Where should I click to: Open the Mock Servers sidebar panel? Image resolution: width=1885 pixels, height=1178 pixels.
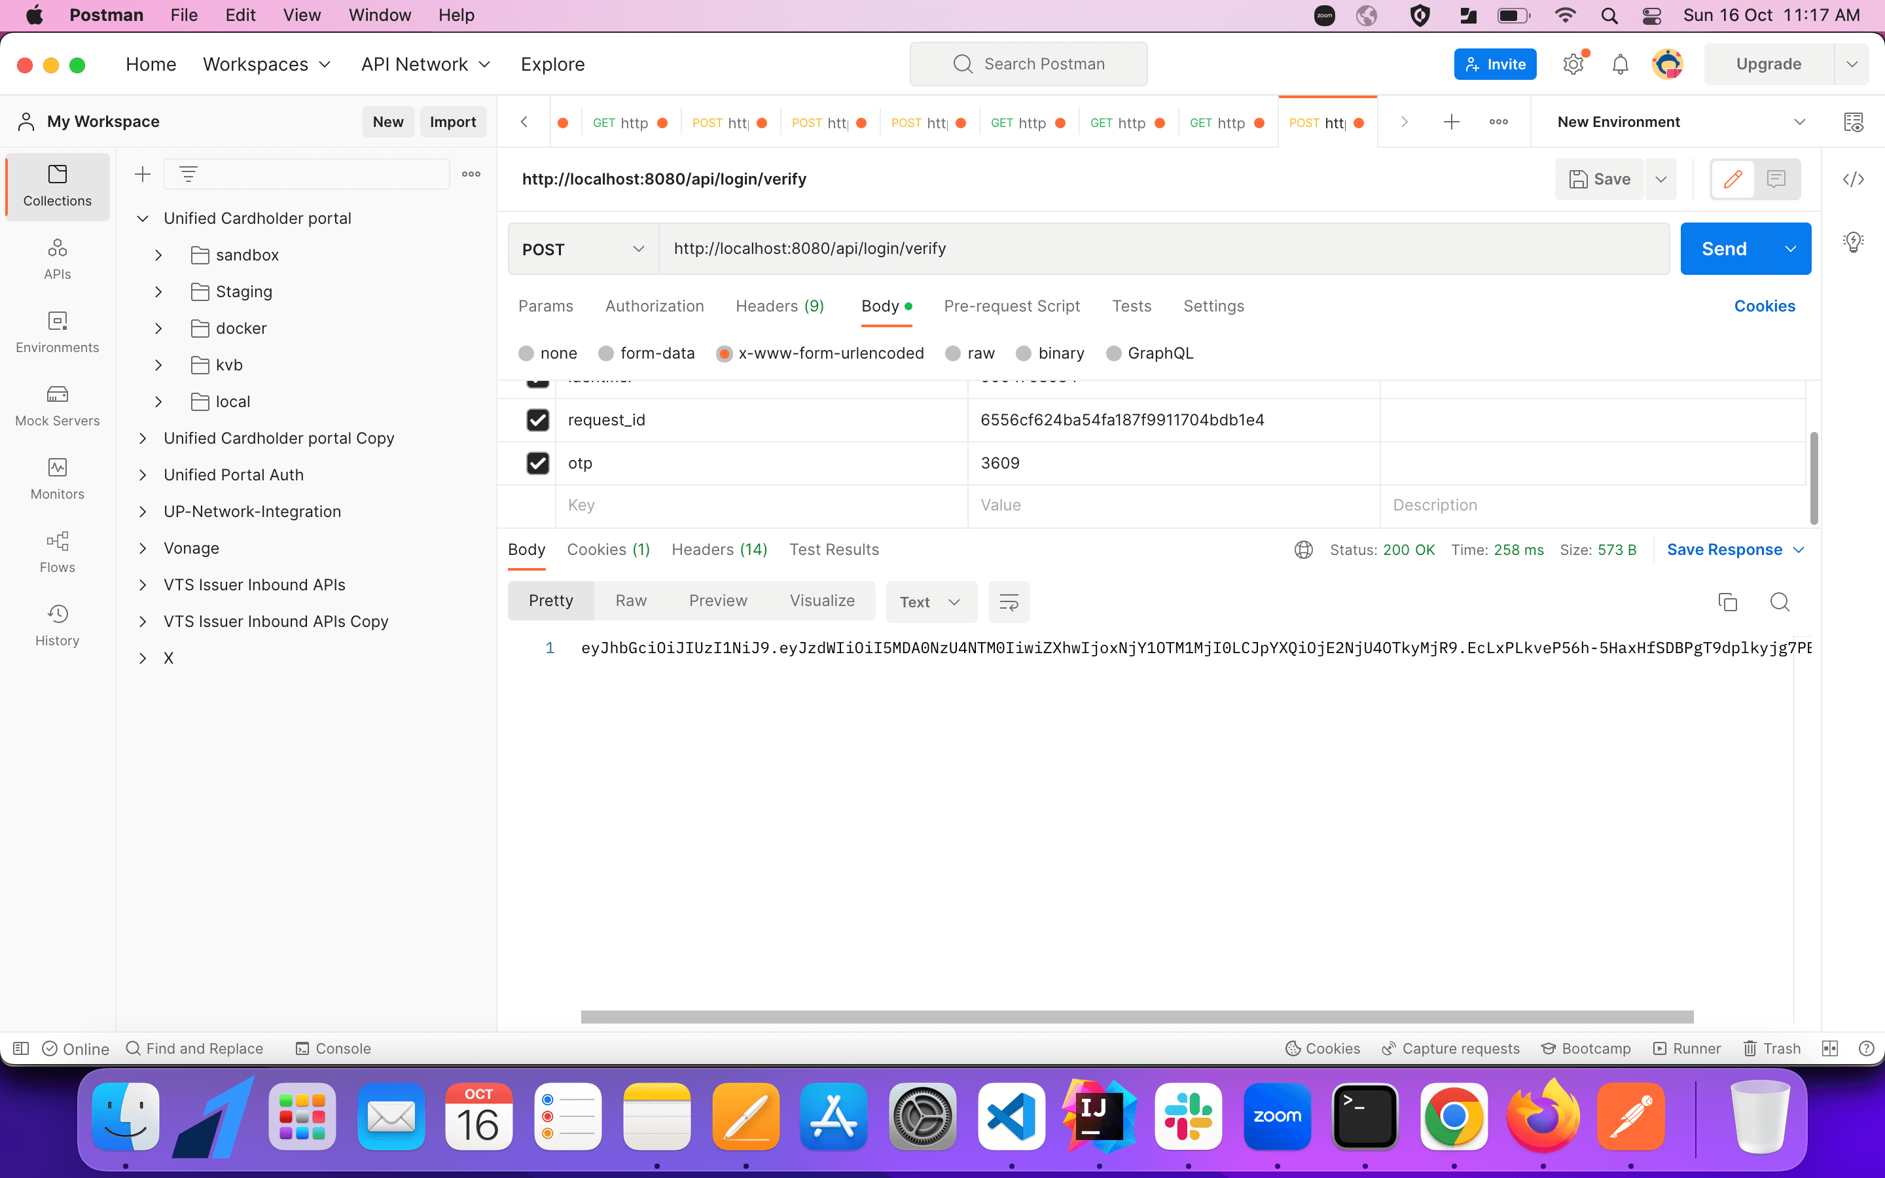coord(57,406)
